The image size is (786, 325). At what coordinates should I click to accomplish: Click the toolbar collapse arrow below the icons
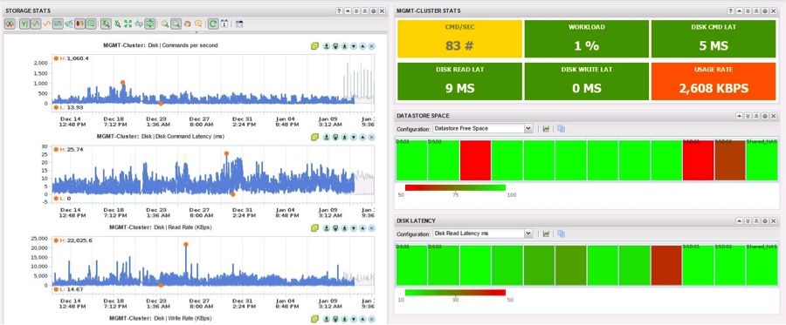[x=196, y=32]
